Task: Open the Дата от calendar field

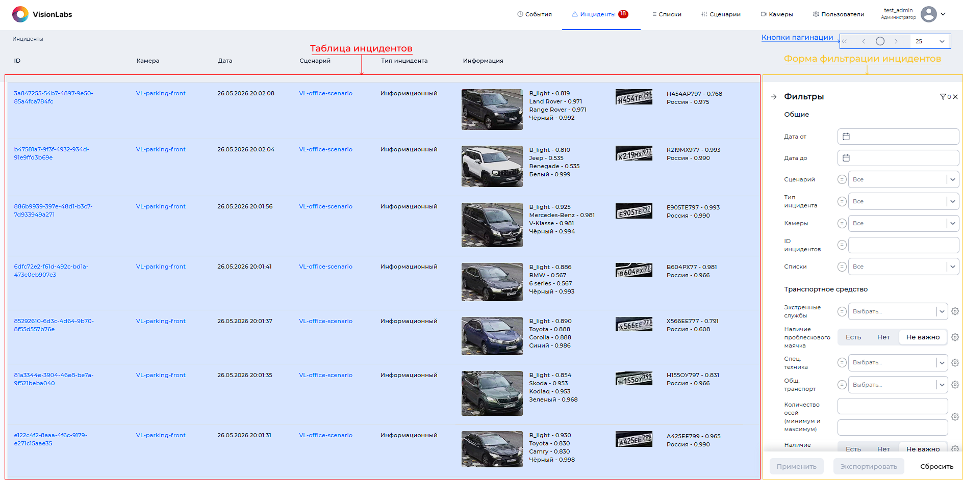Action: point(898,137)
